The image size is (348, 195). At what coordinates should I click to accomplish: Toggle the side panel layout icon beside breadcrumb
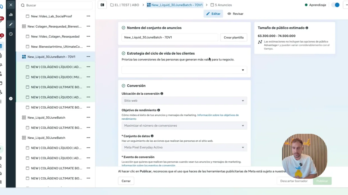(102, 5)
